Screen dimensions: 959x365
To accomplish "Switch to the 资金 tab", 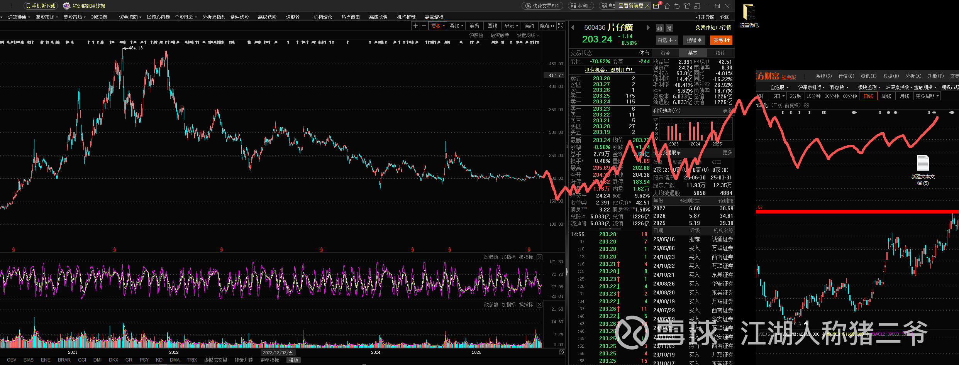I will coord(665,53).
